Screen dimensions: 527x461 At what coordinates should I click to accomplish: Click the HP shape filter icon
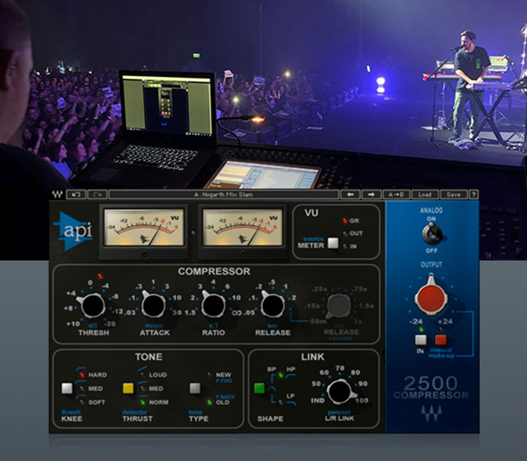[x=291, y=375]
